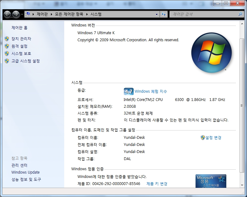This screenshot has height=197, width=247.
Task: Open 고급 시스템 설정 link
Action: 26,61
